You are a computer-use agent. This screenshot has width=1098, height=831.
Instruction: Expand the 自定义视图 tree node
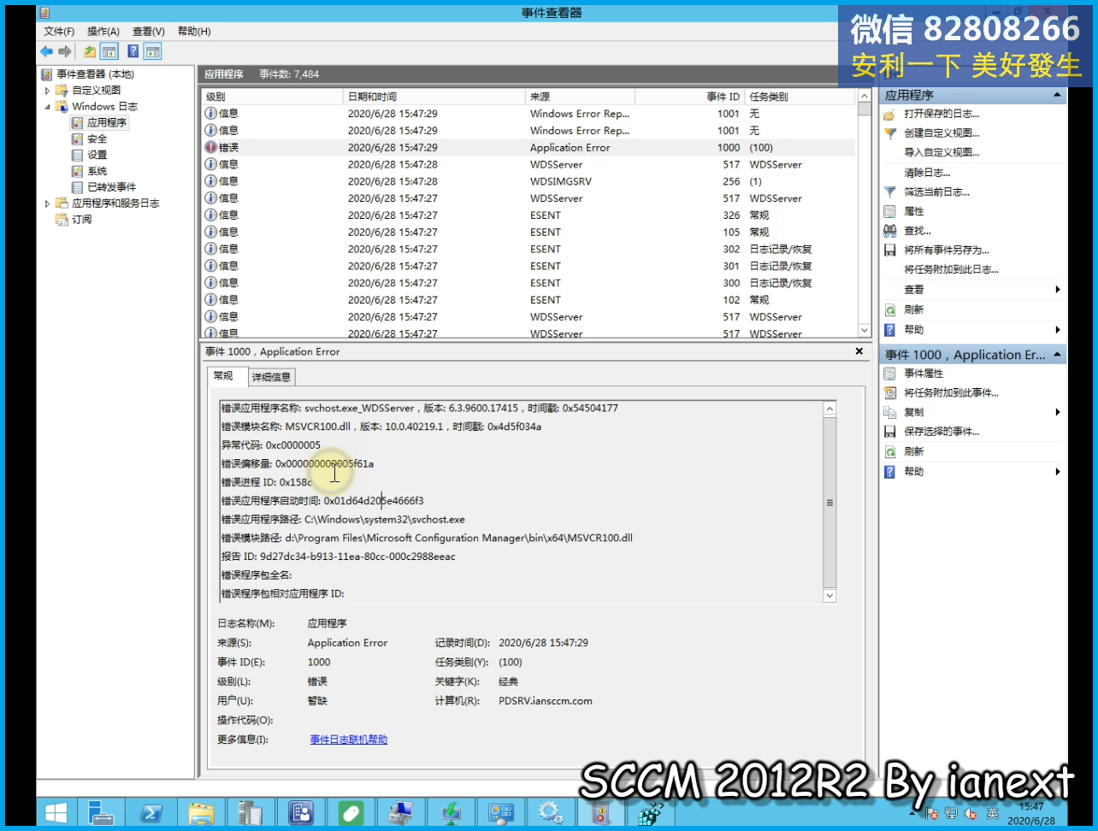[47, 91]
